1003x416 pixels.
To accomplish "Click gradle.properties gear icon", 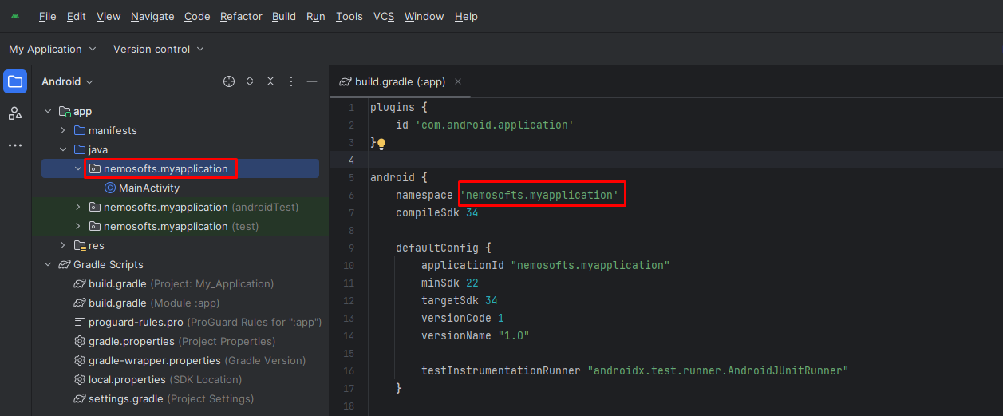I will [80, 341].
